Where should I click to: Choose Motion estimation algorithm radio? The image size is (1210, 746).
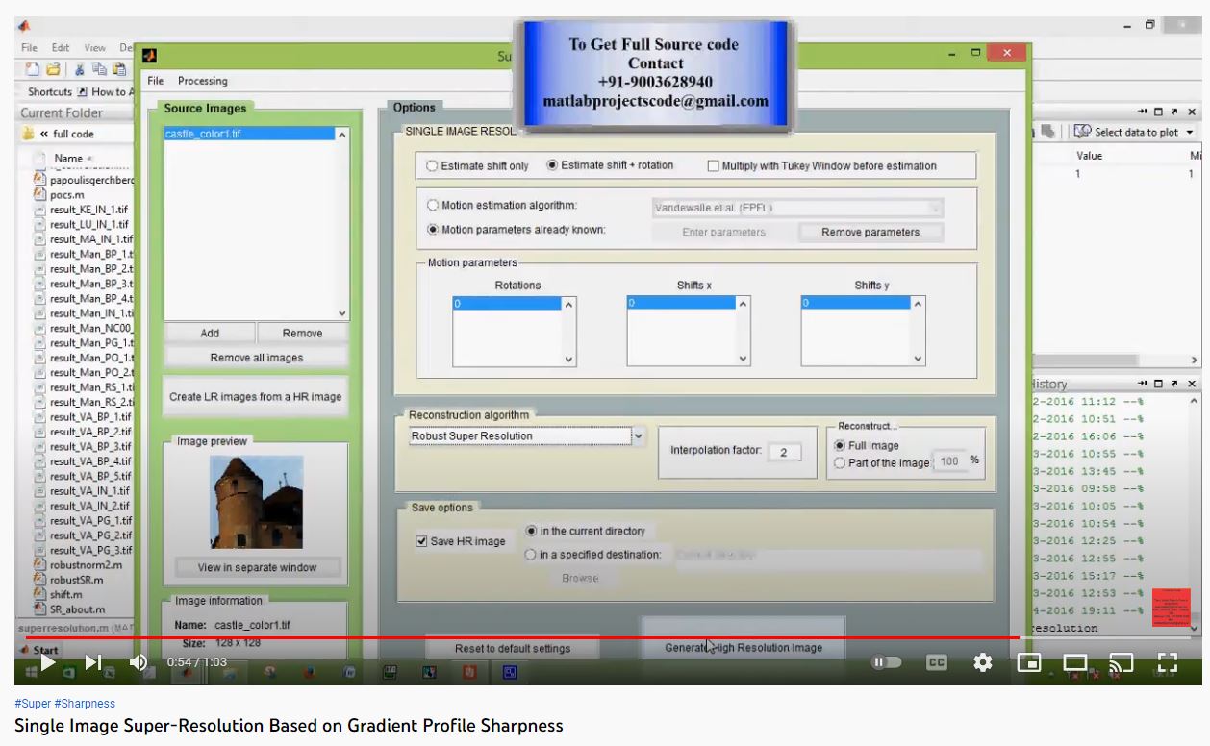pos(433,206)
